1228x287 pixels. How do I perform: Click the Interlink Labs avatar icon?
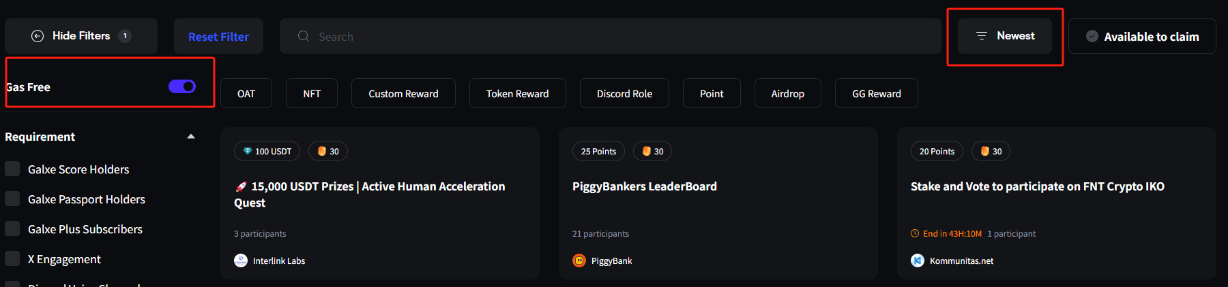tap(241, 260)
